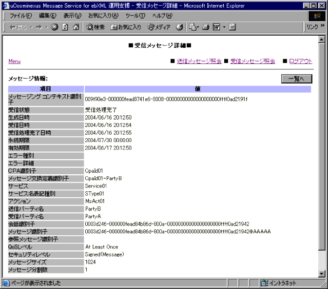Click the message ID value ending @AAAAA

[x=178, y=231]
